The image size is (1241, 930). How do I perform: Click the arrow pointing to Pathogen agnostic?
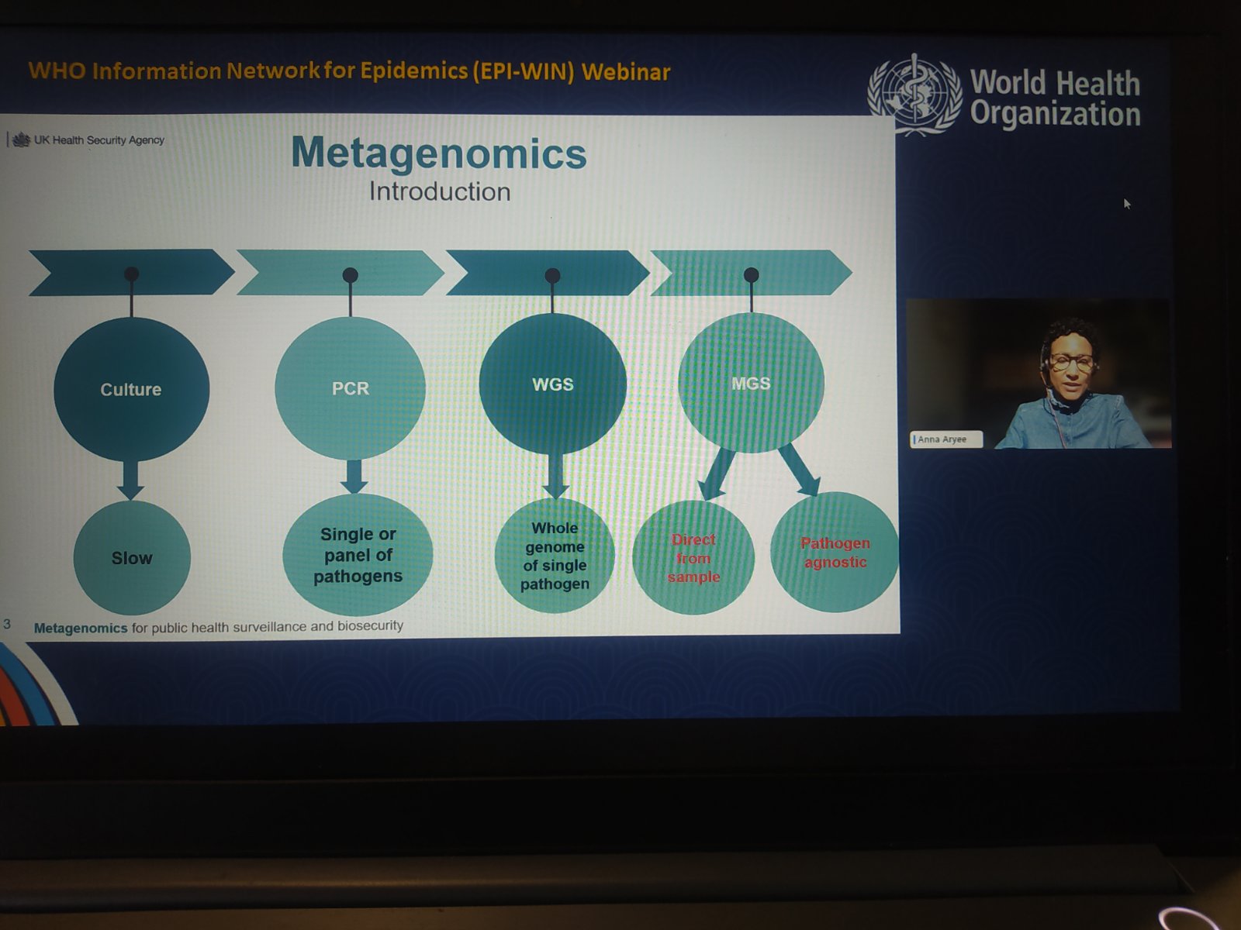[799, 469]
